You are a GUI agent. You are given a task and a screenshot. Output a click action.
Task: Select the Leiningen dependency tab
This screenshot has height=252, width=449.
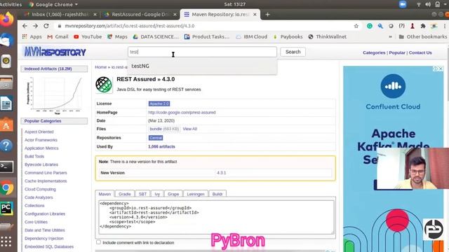pos(196,194)
